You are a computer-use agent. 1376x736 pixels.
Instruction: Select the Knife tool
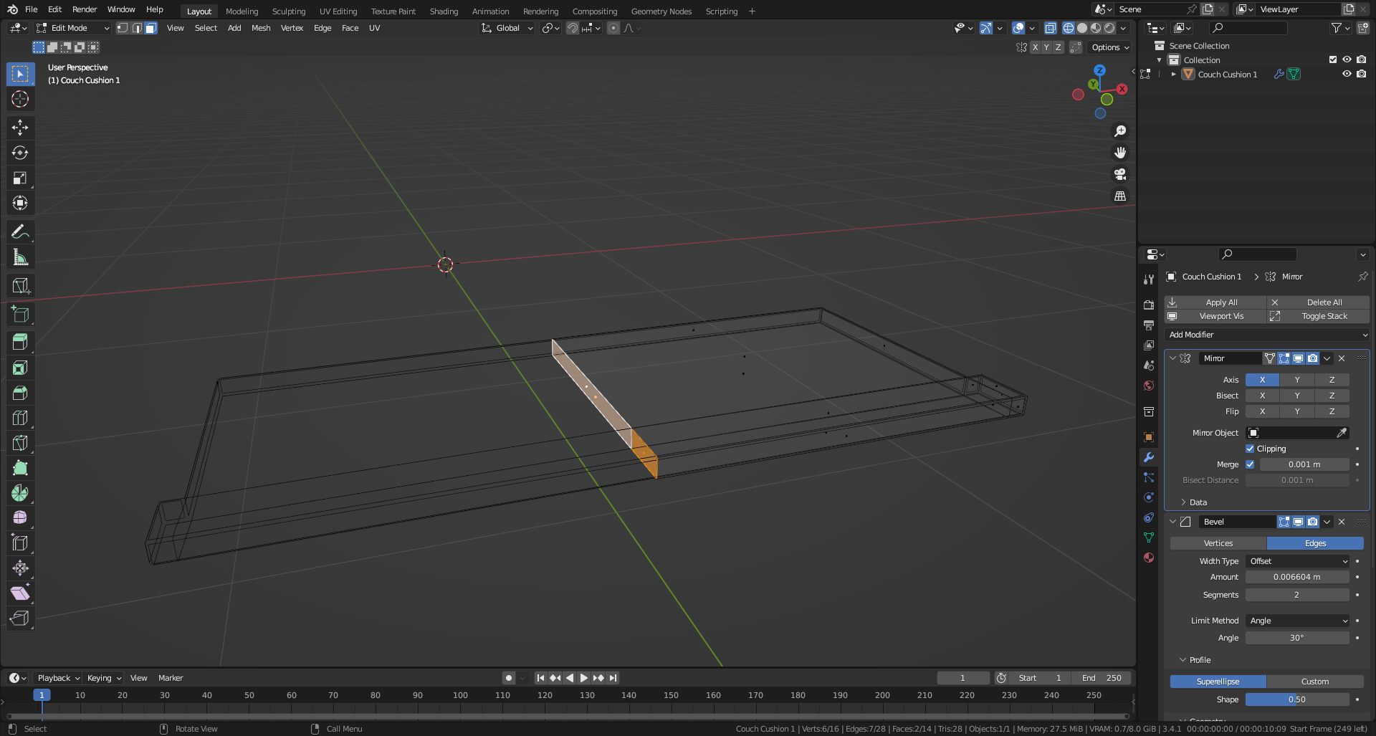20,443
